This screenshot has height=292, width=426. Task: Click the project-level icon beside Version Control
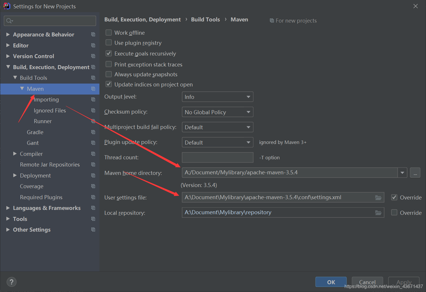pos(93,56)
